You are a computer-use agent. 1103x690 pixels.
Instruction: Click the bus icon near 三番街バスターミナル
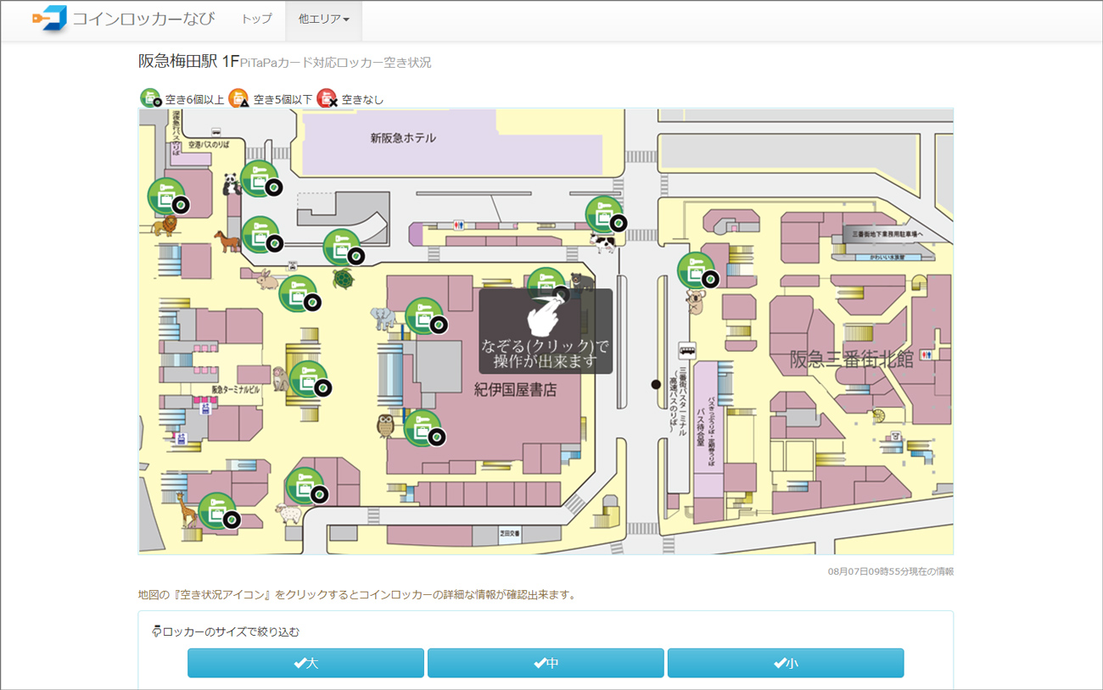click(686, 350)
